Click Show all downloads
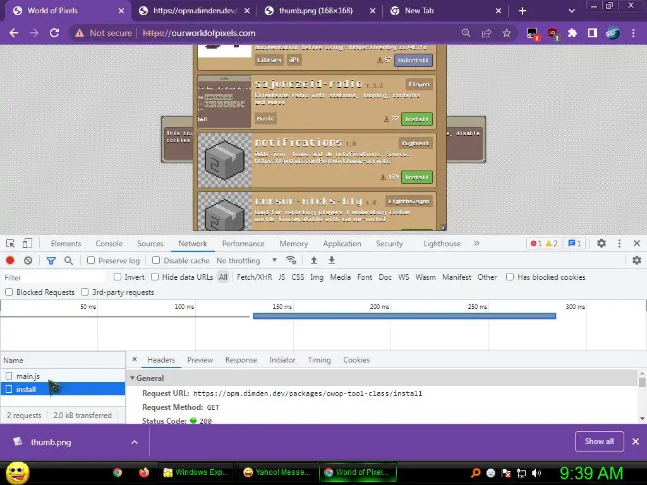Viewport: 647px width, 485px height. (599, 441)
